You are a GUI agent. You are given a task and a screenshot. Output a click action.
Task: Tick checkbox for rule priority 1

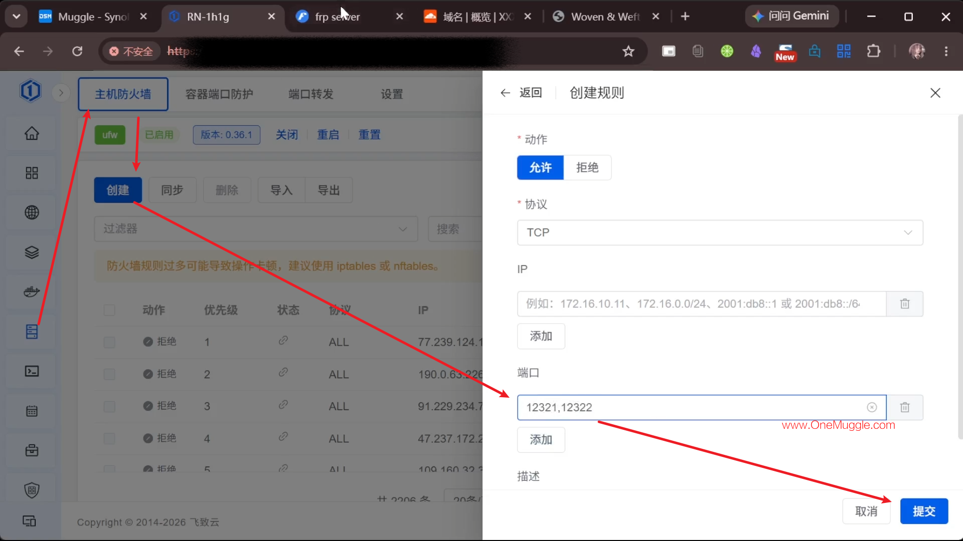pos(109,342)
